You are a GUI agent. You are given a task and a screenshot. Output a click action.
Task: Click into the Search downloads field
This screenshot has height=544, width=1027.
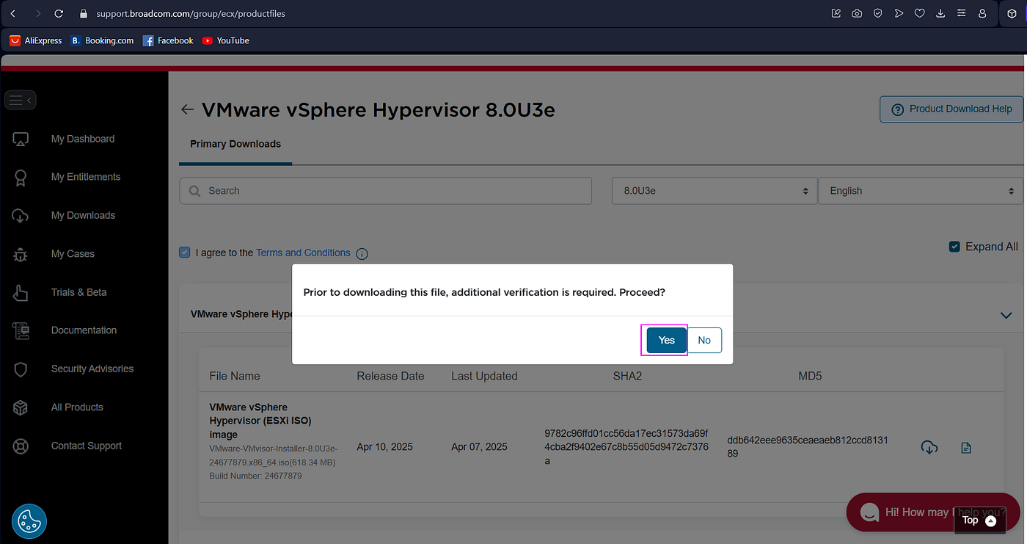click(385, 191)
